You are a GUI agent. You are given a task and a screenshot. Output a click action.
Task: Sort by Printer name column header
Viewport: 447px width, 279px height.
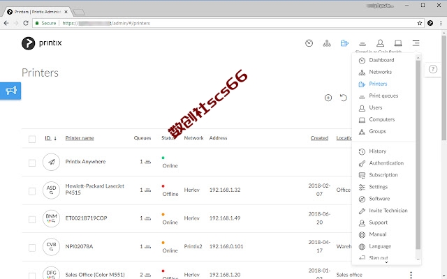[x=80, y=138]
